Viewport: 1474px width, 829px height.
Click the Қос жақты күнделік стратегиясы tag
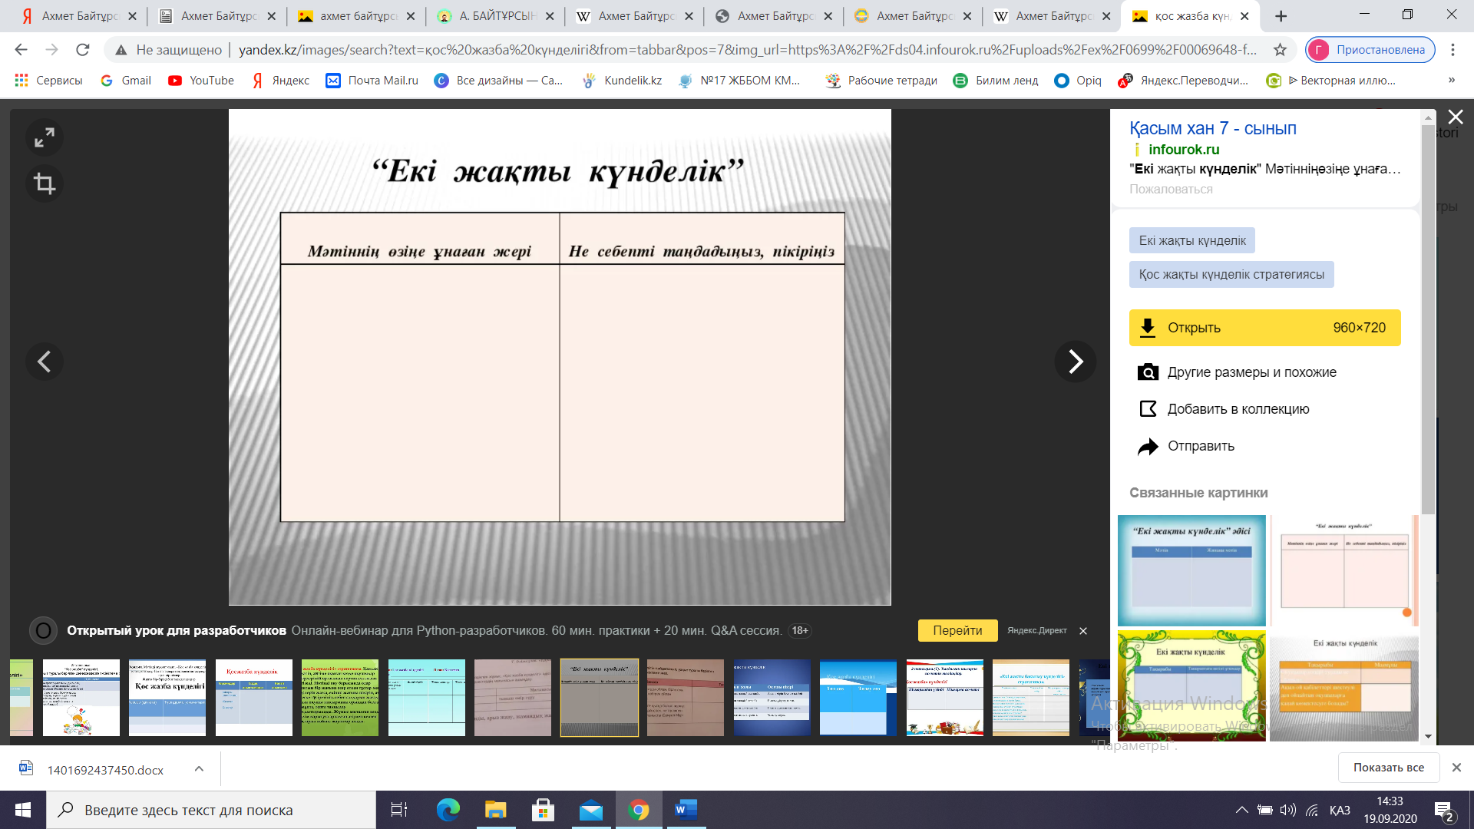(x=1231, y=275)
